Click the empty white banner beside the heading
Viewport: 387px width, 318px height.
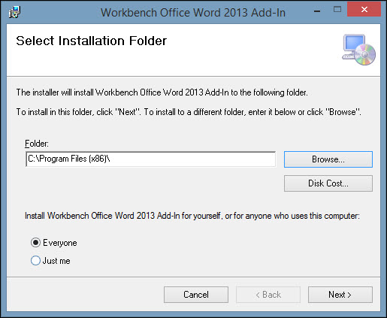[253, 50]
